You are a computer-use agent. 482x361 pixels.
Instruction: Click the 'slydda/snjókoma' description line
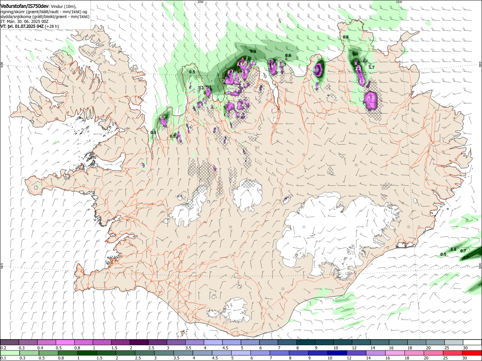44,17
